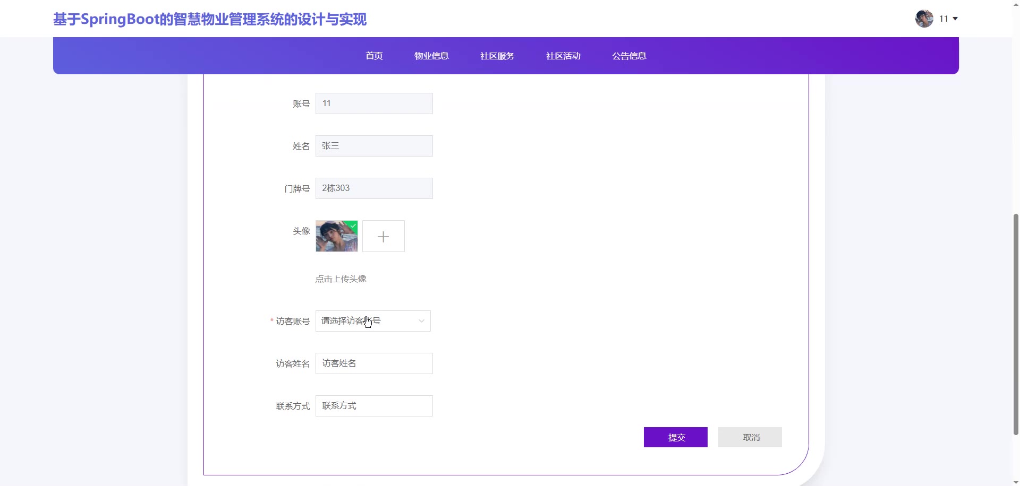Screen dimensions: 1020x486
Task: Click the green checkmark on avatar image
Action: pyautogui.click(x=353, y=225)
